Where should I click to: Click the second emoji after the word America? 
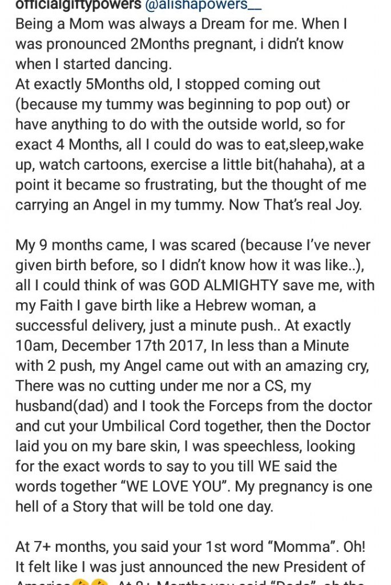coord(100,582)
